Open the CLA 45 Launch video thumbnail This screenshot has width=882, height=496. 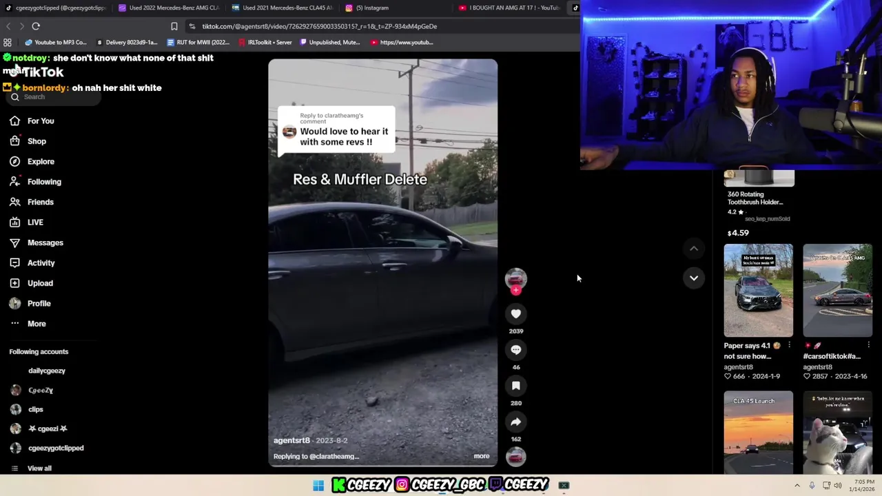point(758,432)
